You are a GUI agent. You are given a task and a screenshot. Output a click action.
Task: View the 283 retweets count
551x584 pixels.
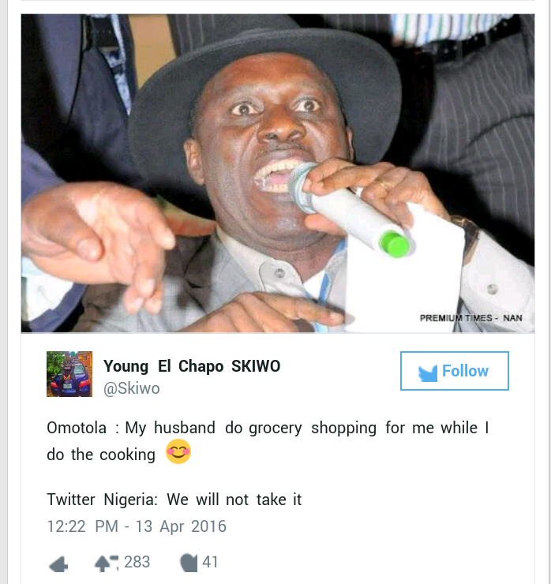coord(137,562)
